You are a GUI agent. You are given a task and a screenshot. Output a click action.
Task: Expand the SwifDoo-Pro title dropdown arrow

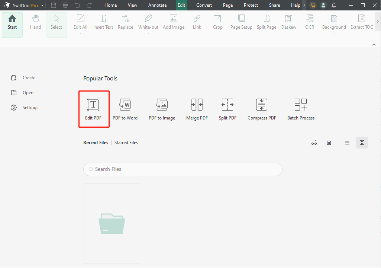[x=43, y=6]
